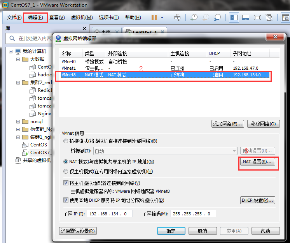Click the library search magnifier icon
This screenshot has height=243, width=290.
[12, 38]
